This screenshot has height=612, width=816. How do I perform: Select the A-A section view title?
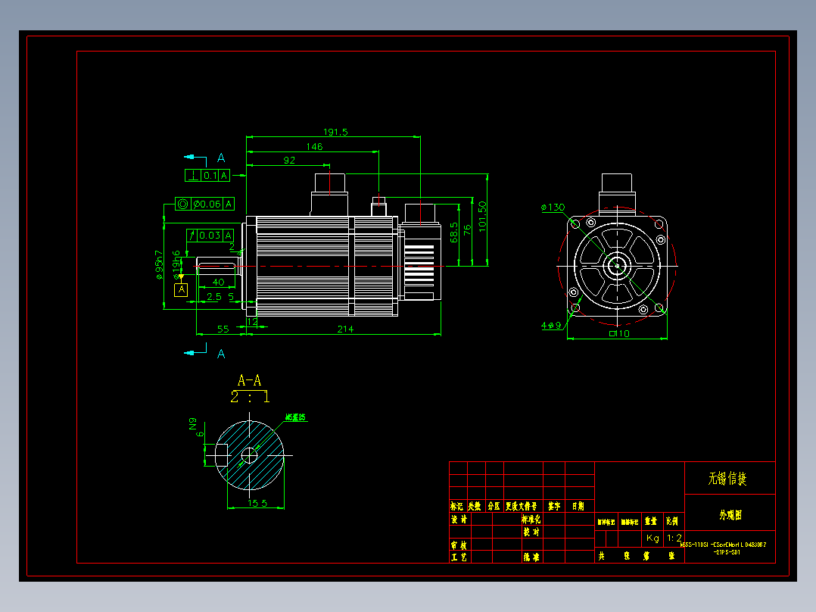coord(249,381)
